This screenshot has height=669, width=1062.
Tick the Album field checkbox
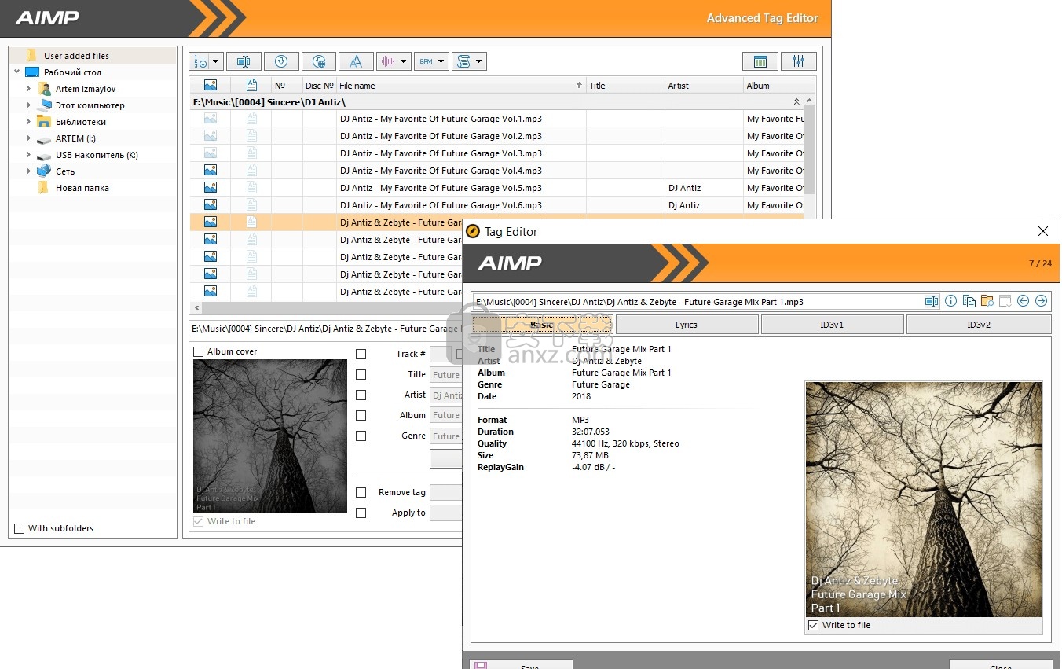pos(361,415)
